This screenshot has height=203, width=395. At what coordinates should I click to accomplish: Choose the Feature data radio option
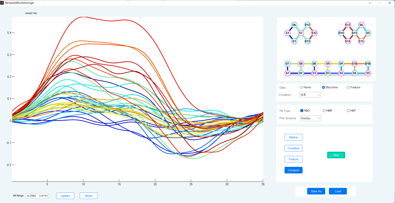point(348,87)
